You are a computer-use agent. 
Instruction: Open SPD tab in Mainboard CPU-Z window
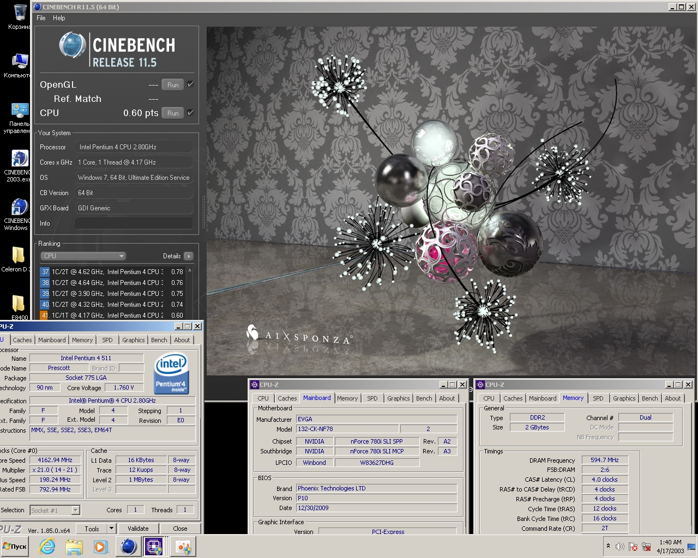pos(372,398)
